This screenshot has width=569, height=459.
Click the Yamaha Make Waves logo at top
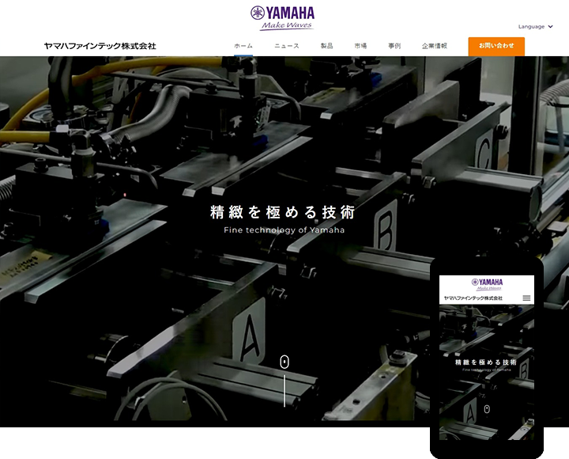(x=283, y=17)
